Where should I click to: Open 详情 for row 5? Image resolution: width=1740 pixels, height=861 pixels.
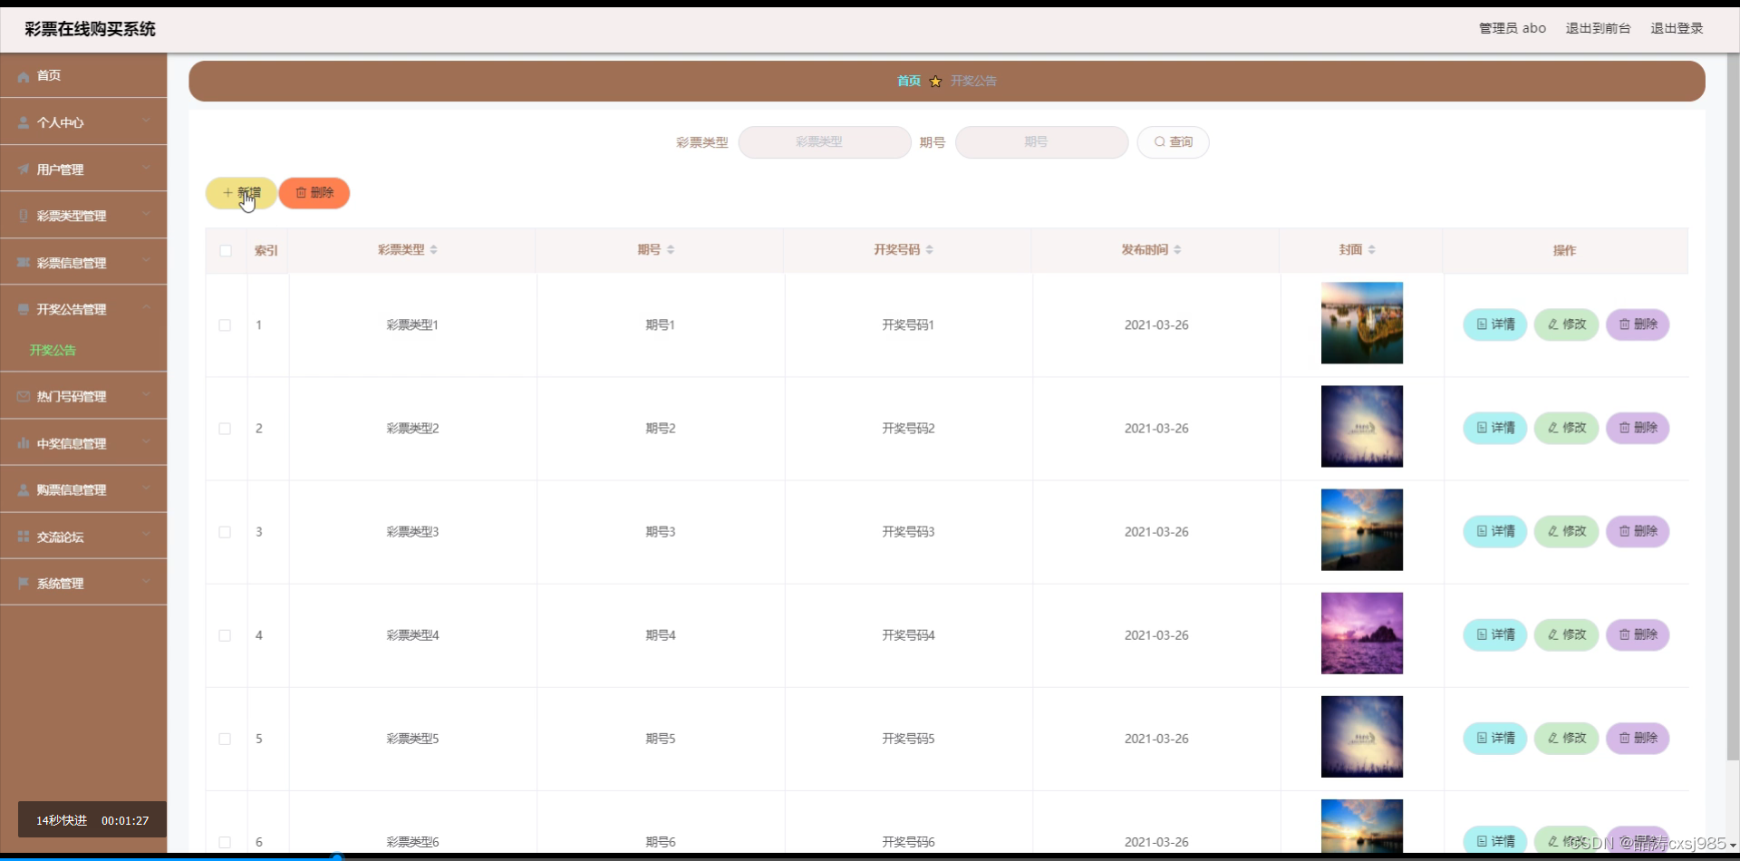[1495, 738]
